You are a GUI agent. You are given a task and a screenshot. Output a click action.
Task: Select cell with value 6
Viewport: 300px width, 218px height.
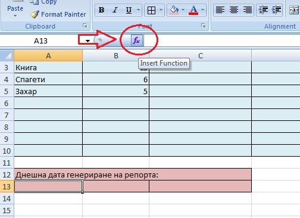pyautogui.click(x=116, y=79)
